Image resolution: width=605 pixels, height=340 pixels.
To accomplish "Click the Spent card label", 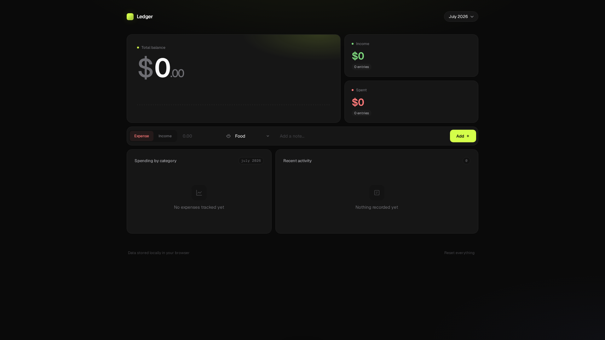I will (x=361, y=90).
